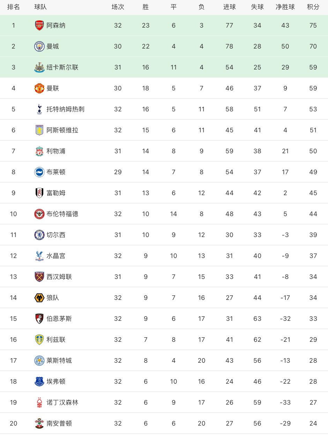The width and height of the screenshot is (328, 435).
Task: Select the row for 埃弗顿 ranked 18
Action: tap(164, 381)
